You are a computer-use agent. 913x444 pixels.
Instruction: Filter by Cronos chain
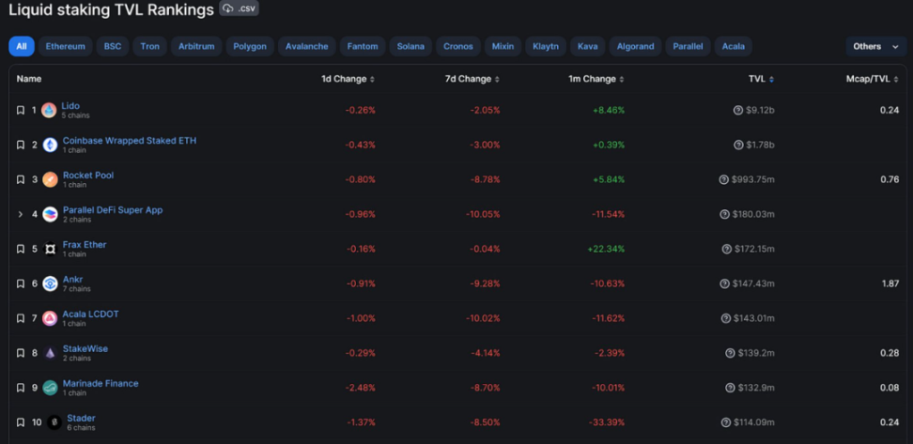(458, 47)
